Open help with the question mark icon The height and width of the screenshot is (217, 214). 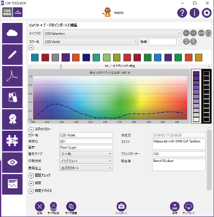[x=182, y=13]
